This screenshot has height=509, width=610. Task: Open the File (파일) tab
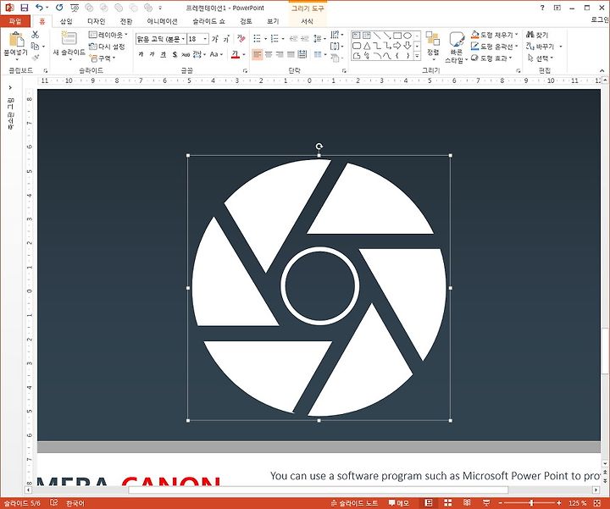(x=15, y=21)
